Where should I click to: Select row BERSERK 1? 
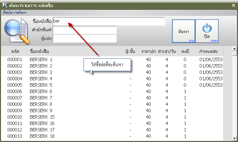click(112, 60)
